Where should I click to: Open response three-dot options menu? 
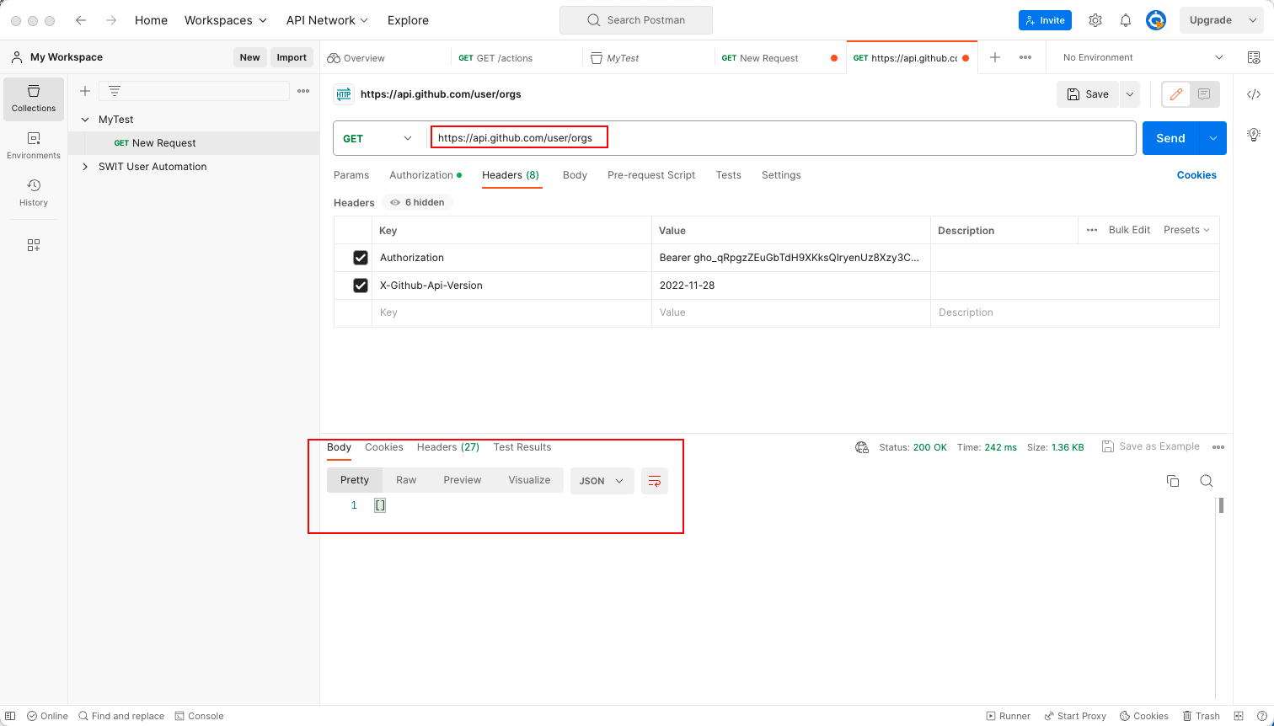click(1218, 447)
